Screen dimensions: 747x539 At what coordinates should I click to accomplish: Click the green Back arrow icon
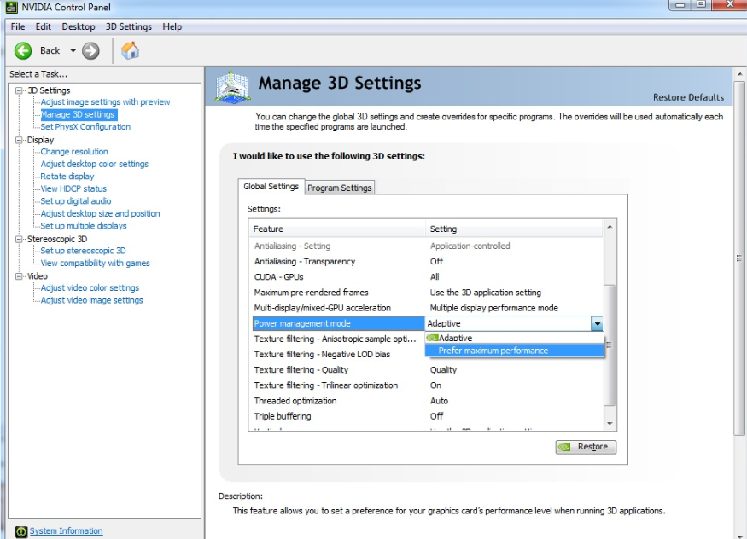pyautogui.click(x=23, y=51)
